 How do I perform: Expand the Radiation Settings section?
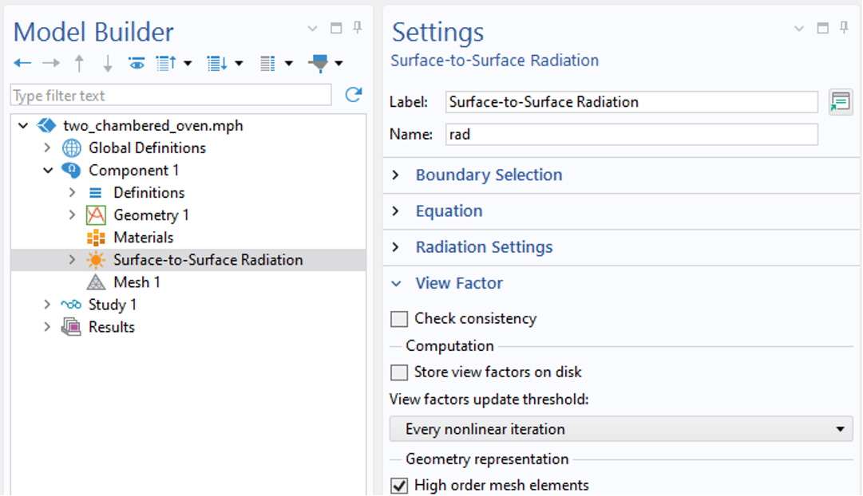click(x=485, y=247)
